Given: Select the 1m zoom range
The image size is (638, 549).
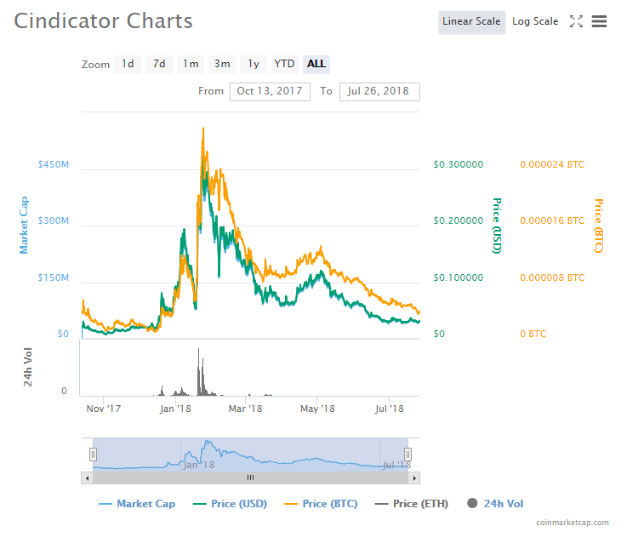Looking at the screenshot, I should (x=191, y=65).
